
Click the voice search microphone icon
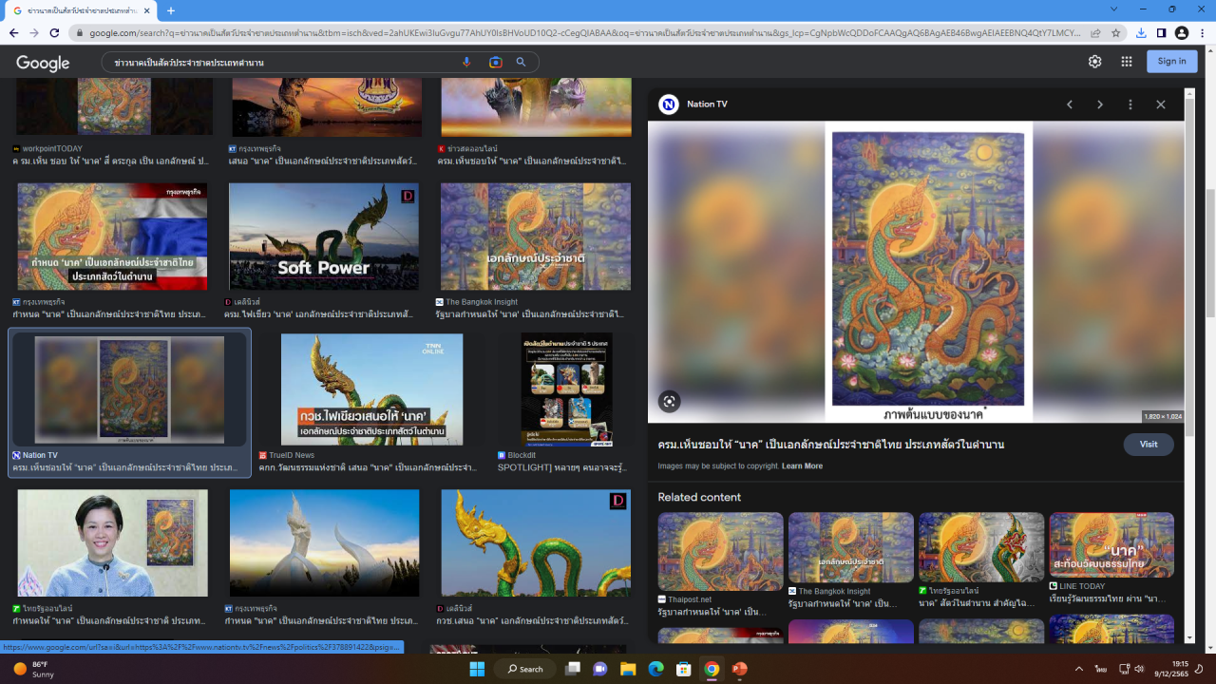coord(466,62)
